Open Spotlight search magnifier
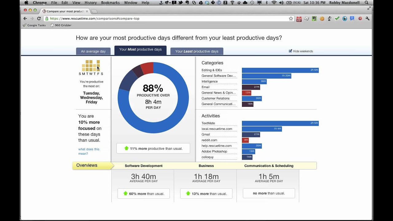 pyautogui.click(x=366, y=2)
